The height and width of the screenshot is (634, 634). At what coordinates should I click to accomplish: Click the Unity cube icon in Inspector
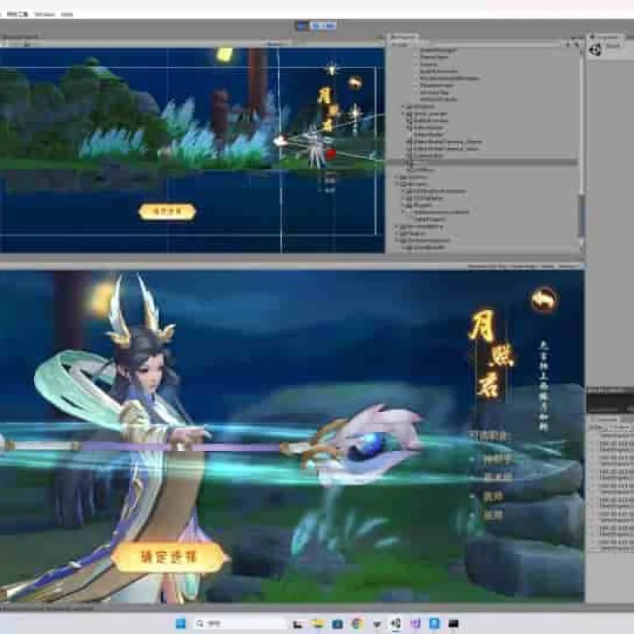596,50
